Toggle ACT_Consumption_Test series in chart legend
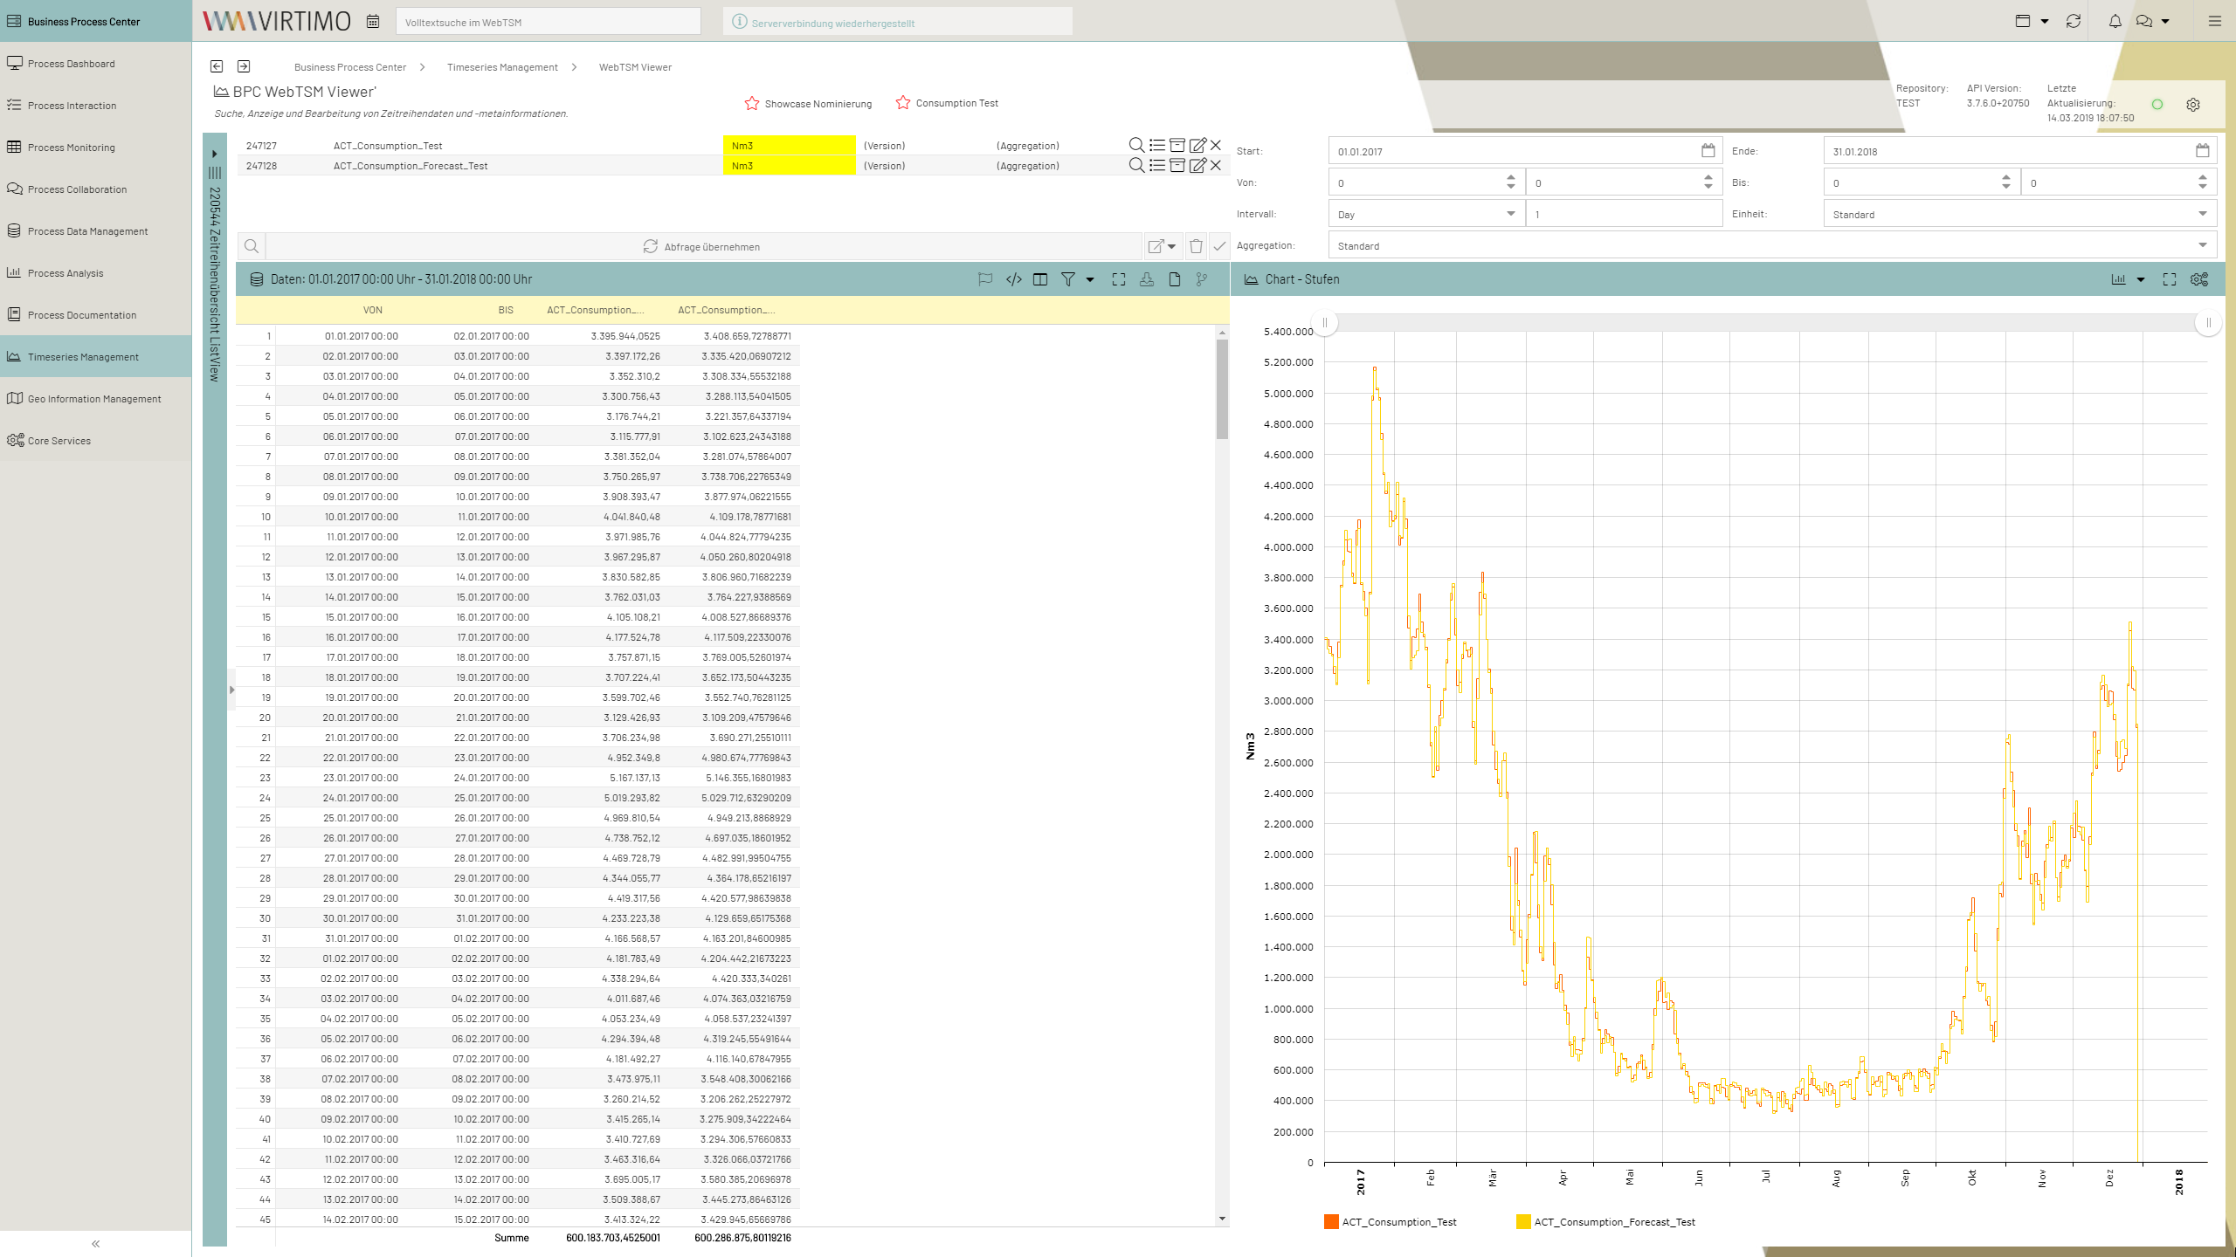 tap(1391, 1222)
